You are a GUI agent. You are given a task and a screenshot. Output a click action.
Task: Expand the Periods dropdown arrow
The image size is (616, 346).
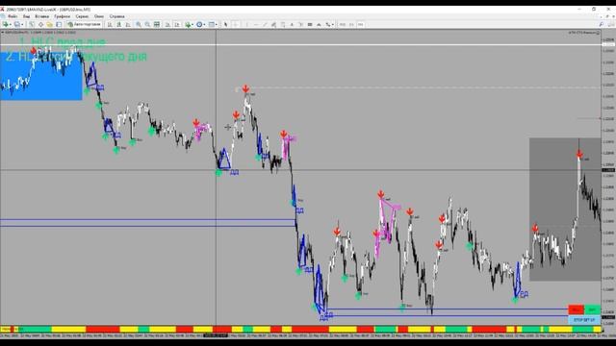(x=204, y=24)
